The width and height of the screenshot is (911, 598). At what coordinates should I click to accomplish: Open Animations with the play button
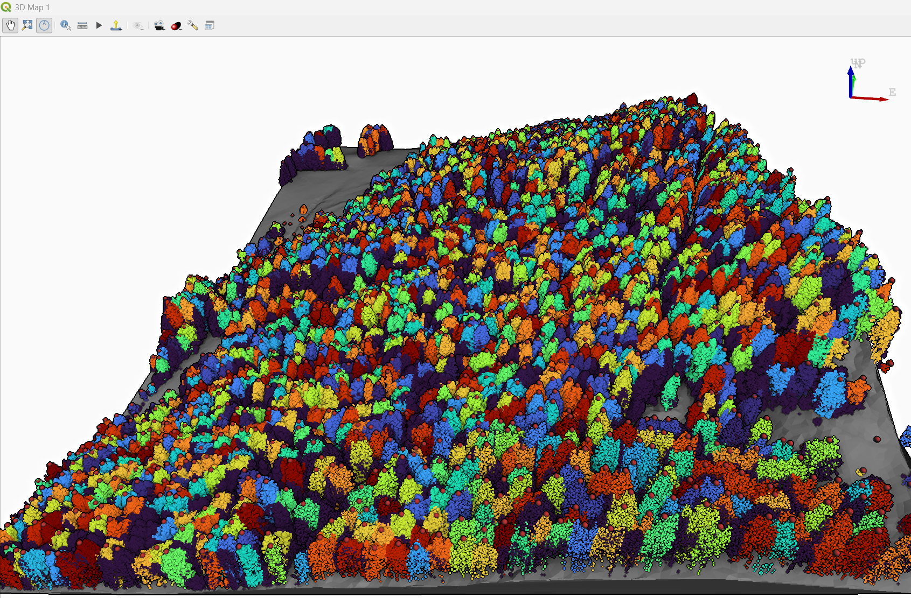(x=99, y=25)
